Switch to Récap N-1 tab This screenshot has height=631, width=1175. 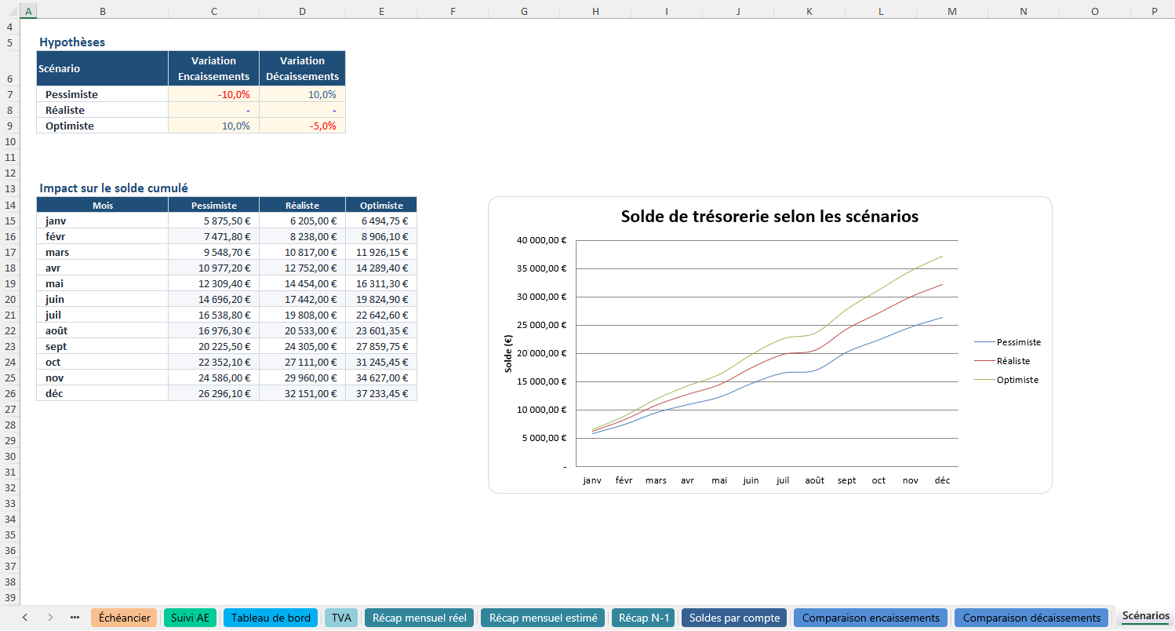click(643, 618)
